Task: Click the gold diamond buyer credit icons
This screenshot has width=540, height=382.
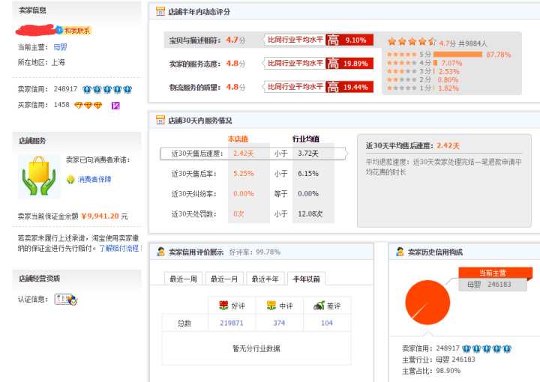Action: 88,105
